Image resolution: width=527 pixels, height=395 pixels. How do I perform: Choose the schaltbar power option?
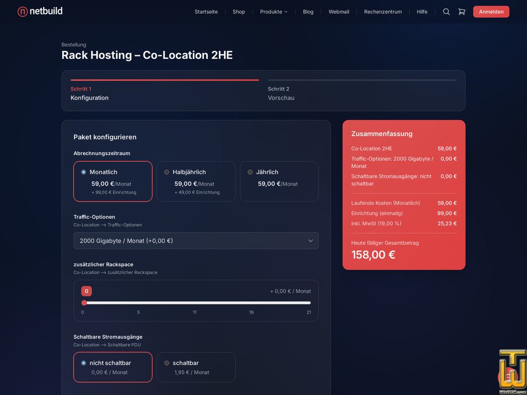click(196, 367)
